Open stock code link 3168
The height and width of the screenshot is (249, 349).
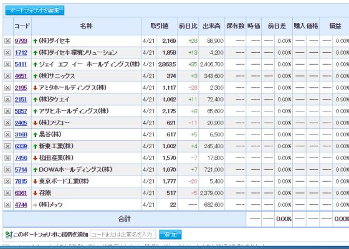21,134
